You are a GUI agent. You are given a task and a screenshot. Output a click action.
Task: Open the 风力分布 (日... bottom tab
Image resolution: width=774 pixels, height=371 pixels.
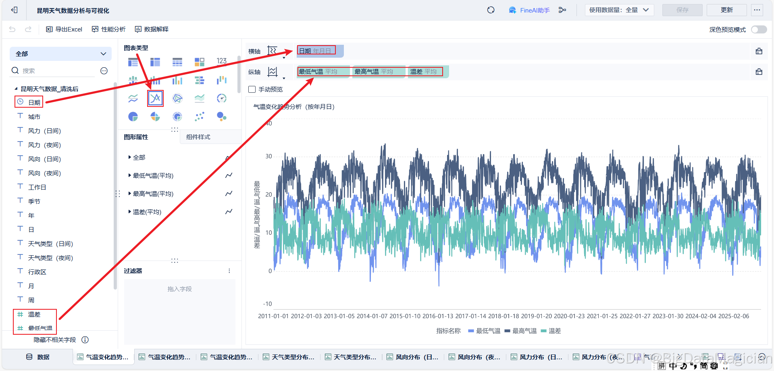pyautogui.click(x=537, y=357)
